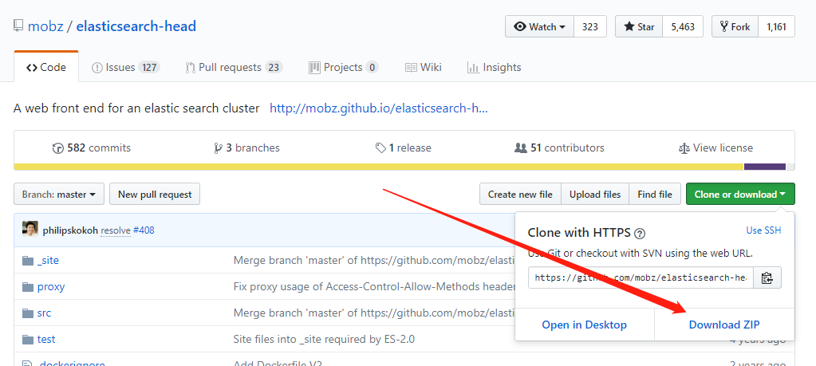Viewport: 816px width, 366px height.
Task: View the 323 watchers count
Action: [589, 26]
